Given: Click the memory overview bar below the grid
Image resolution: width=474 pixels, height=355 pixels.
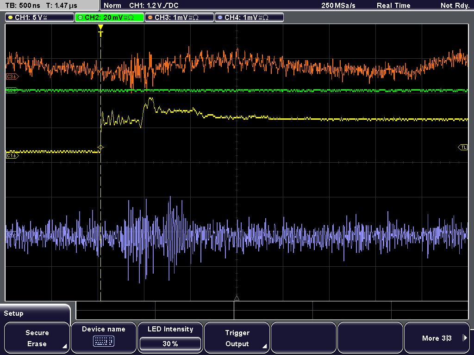Looking at the screenshot, I should (272, 310).
